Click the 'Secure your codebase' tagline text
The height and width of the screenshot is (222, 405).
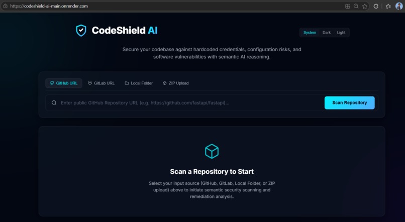tap(212, 53)
